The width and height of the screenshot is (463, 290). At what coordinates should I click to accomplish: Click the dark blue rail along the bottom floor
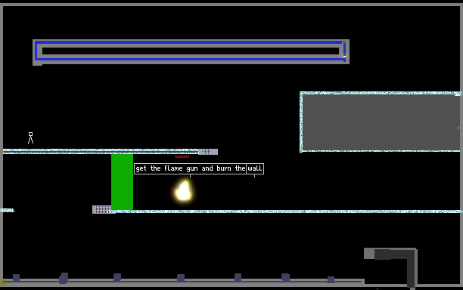click(x=182, y=282)
